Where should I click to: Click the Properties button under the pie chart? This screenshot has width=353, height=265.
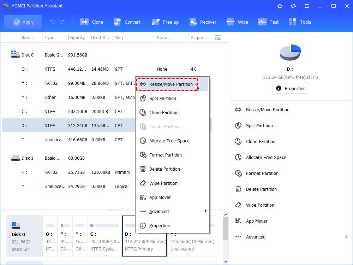coord(291,88)
